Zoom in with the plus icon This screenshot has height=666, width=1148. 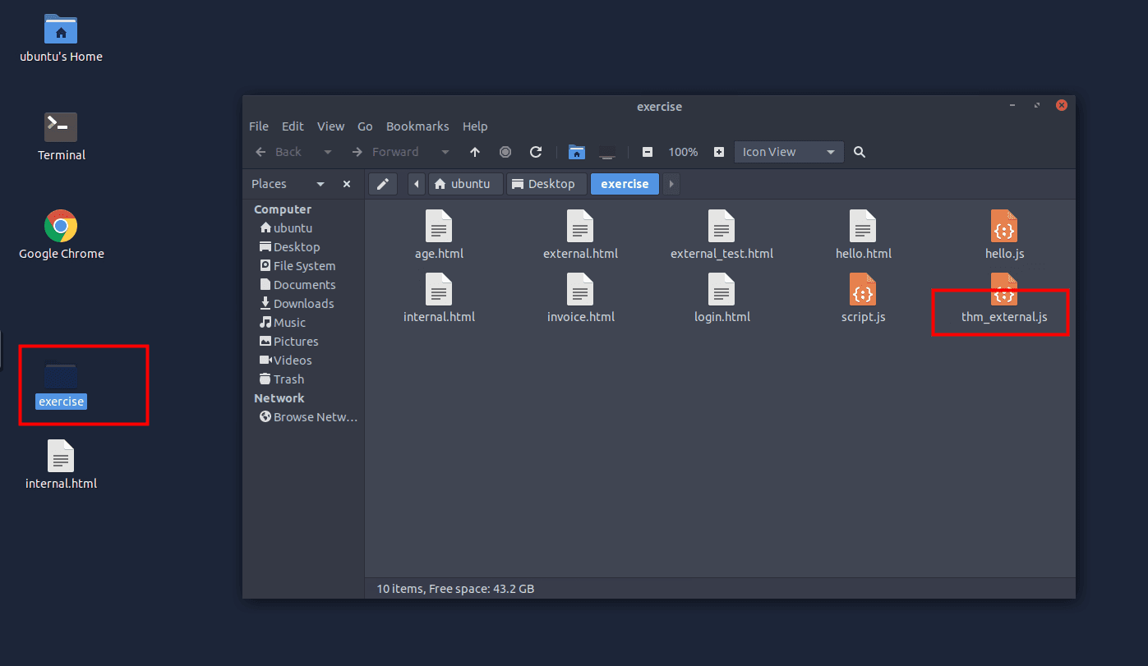[719, 152]
